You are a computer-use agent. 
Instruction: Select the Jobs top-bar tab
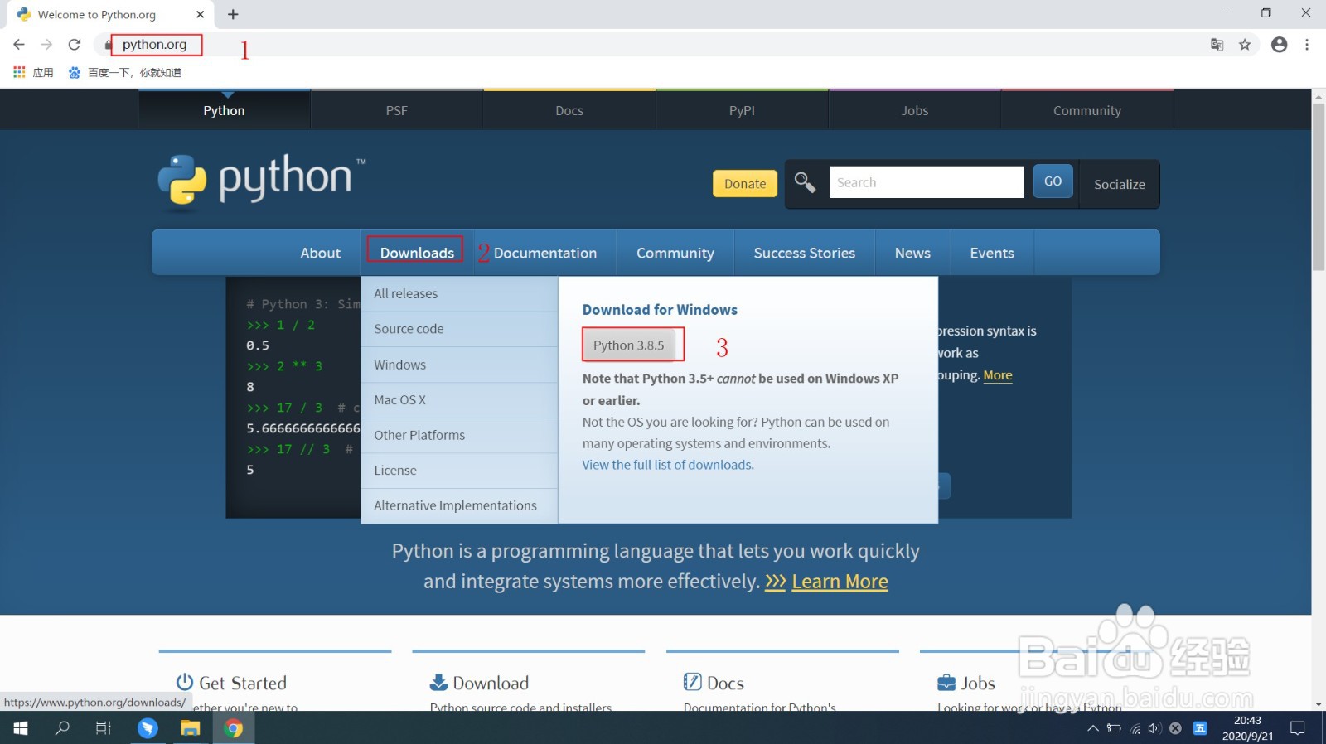[x=915, y=110]
